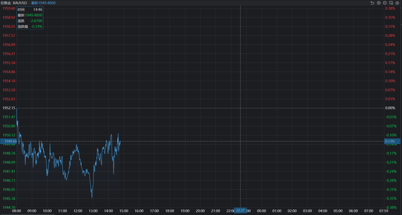This screenshot has height=215, width=402.
Task: Click the 1948.09 price axis label
Action: (x=9, y=162)
